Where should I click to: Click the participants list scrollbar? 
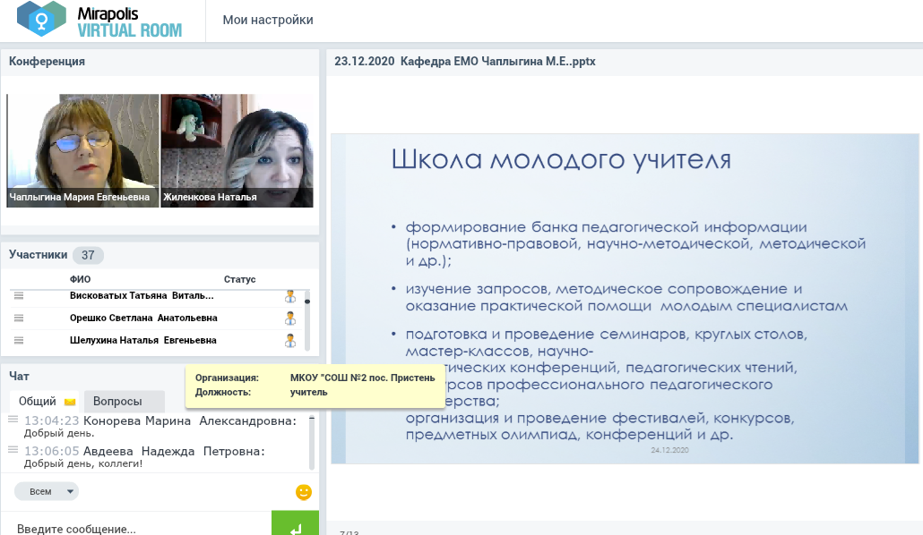coord(307,320)
